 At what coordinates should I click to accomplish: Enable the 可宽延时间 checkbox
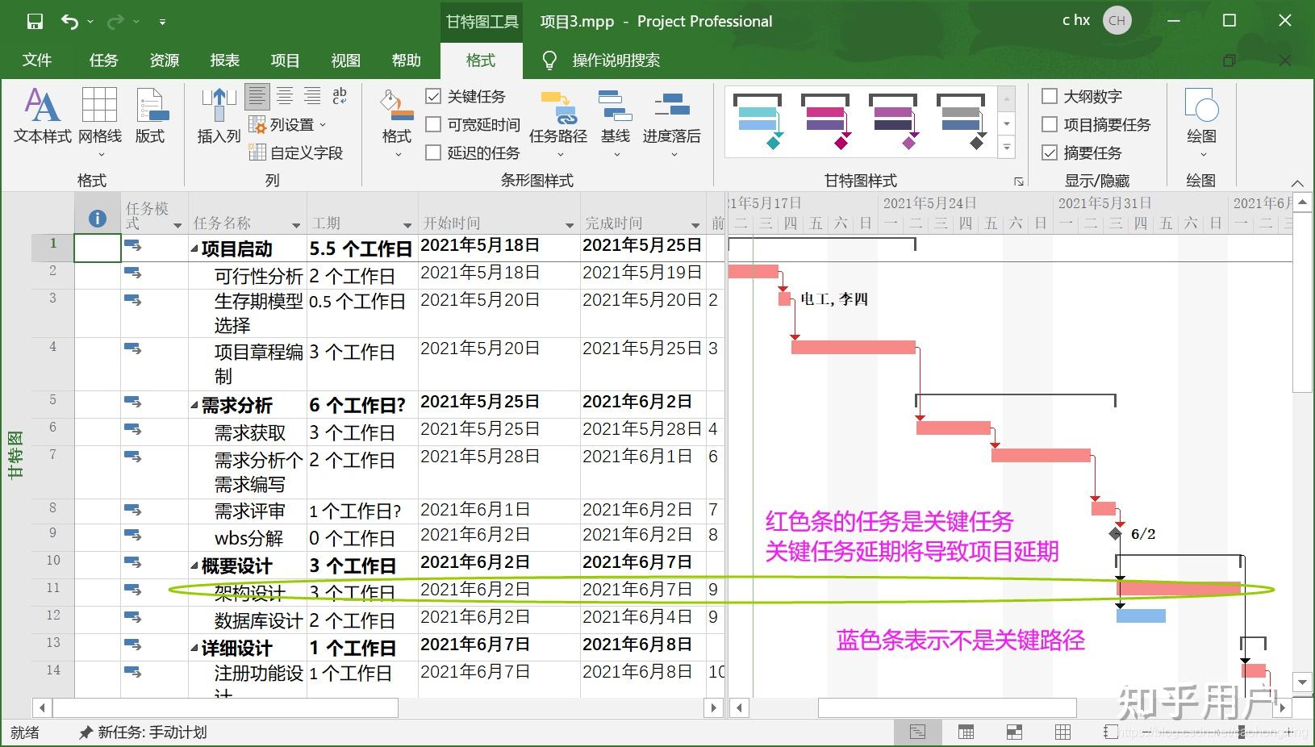pyautogui.click(x=432, y=124)
